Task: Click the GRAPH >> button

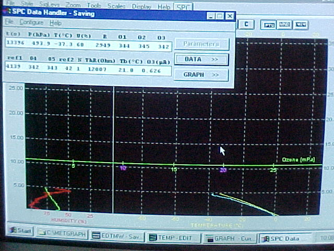Action: click(x=201, y=75)
